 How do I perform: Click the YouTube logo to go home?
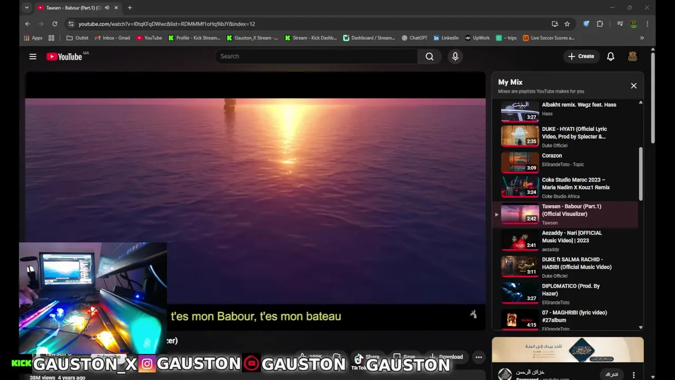pos(64,56)
